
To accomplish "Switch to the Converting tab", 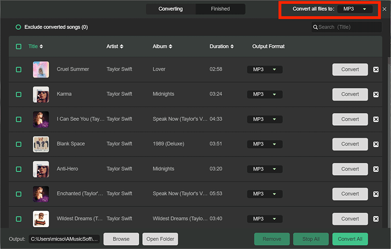I will point(171,9).
